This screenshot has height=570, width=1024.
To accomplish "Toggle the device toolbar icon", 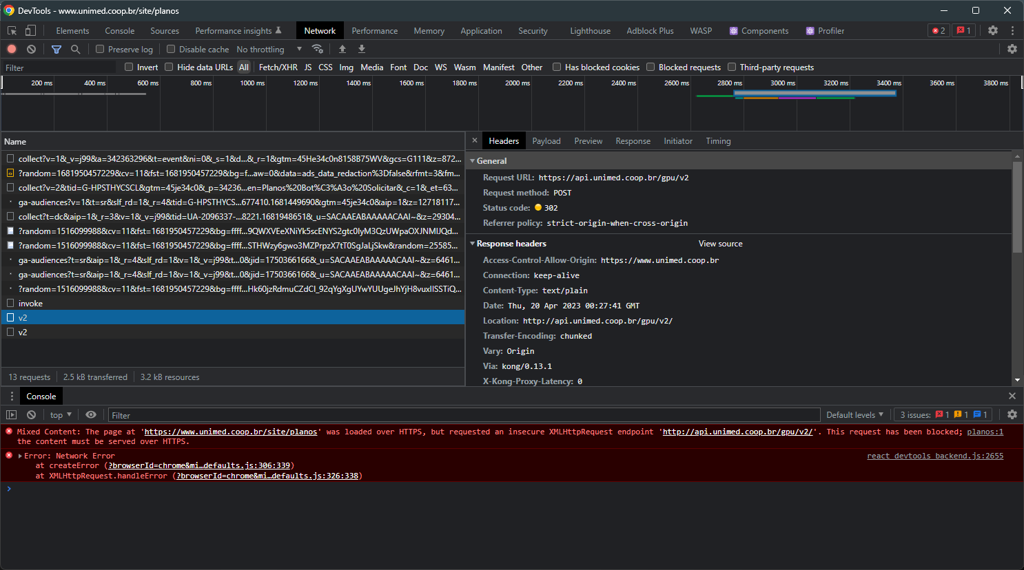I will coord(30,30).
